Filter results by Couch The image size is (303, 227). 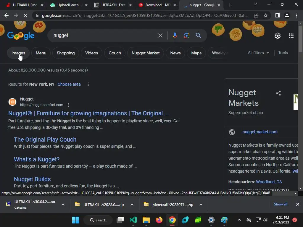click(x=115, y=53)
